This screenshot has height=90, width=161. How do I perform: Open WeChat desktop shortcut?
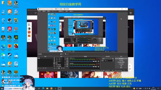click(x=3, y=55)
